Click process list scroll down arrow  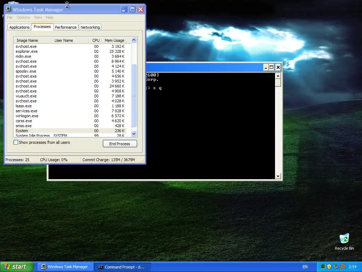(x=134, y=134)
